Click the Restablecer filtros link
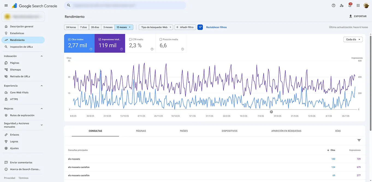Image resolution: width=372 pixels, height=182 pixels. click(x=216, y=27)
